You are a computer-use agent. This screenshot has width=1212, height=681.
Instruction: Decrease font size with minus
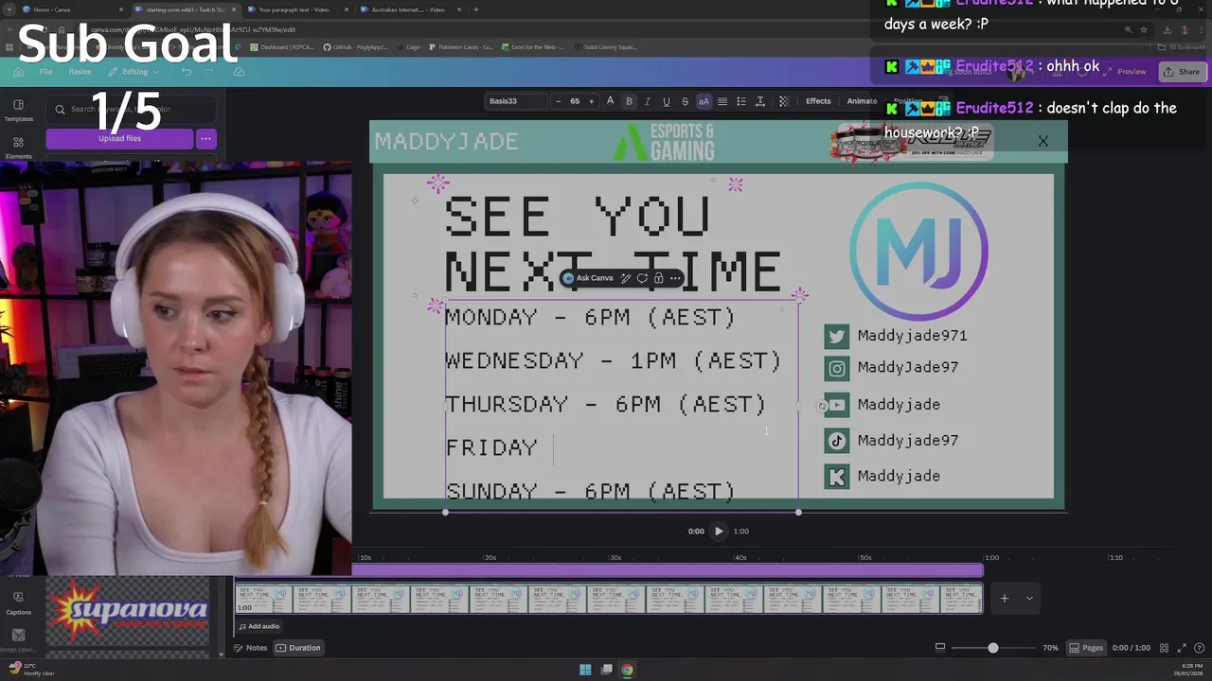(558, 101)
